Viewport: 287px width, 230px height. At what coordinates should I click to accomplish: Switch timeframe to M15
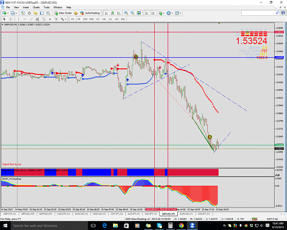click(85, 19)
